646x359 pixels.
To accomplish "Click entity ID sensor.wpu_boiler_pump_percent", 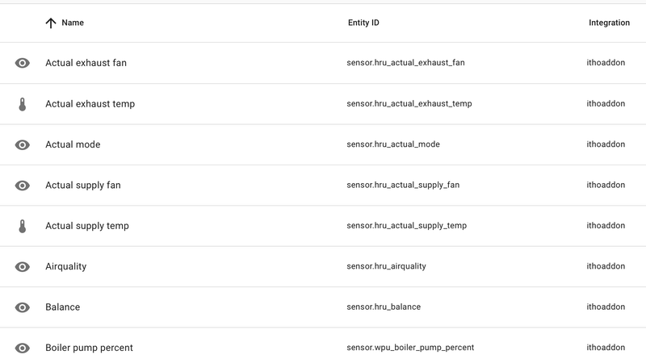I will [410, 348].
